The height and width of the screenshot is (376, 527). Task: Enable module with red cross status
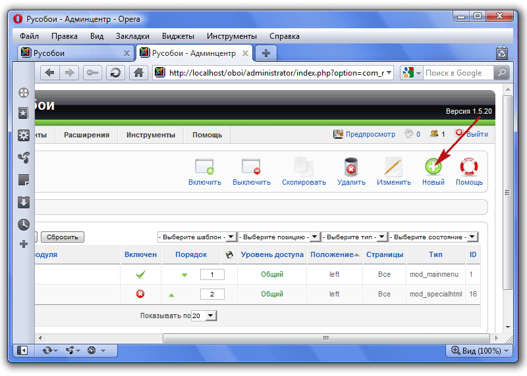pyautogui.click(x=140, y=294)
